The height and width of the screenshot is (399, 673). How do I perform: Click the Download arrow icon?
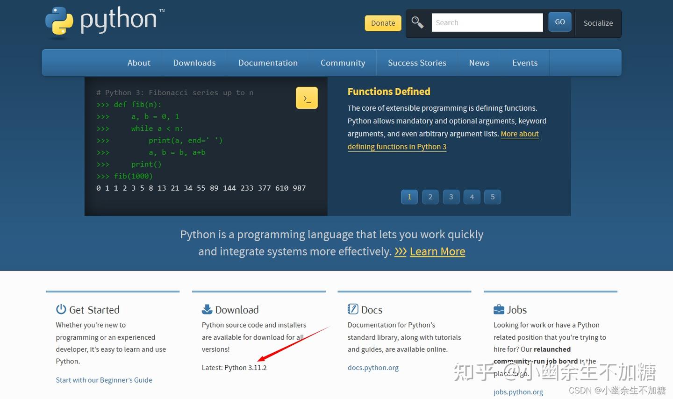tap(206, 309)
